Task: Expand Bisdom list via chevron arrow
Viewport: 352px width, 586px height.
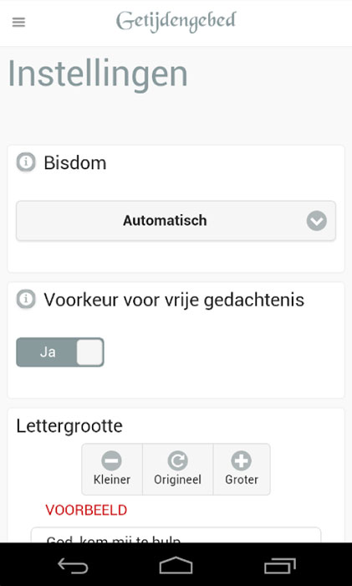Action: 317,221
